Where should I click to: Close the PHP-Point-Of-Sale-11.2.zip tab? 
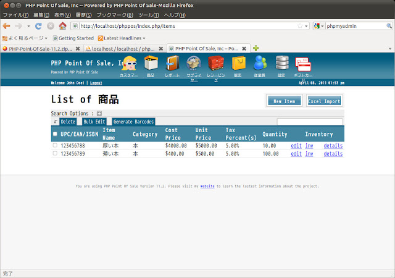point(78,48)
